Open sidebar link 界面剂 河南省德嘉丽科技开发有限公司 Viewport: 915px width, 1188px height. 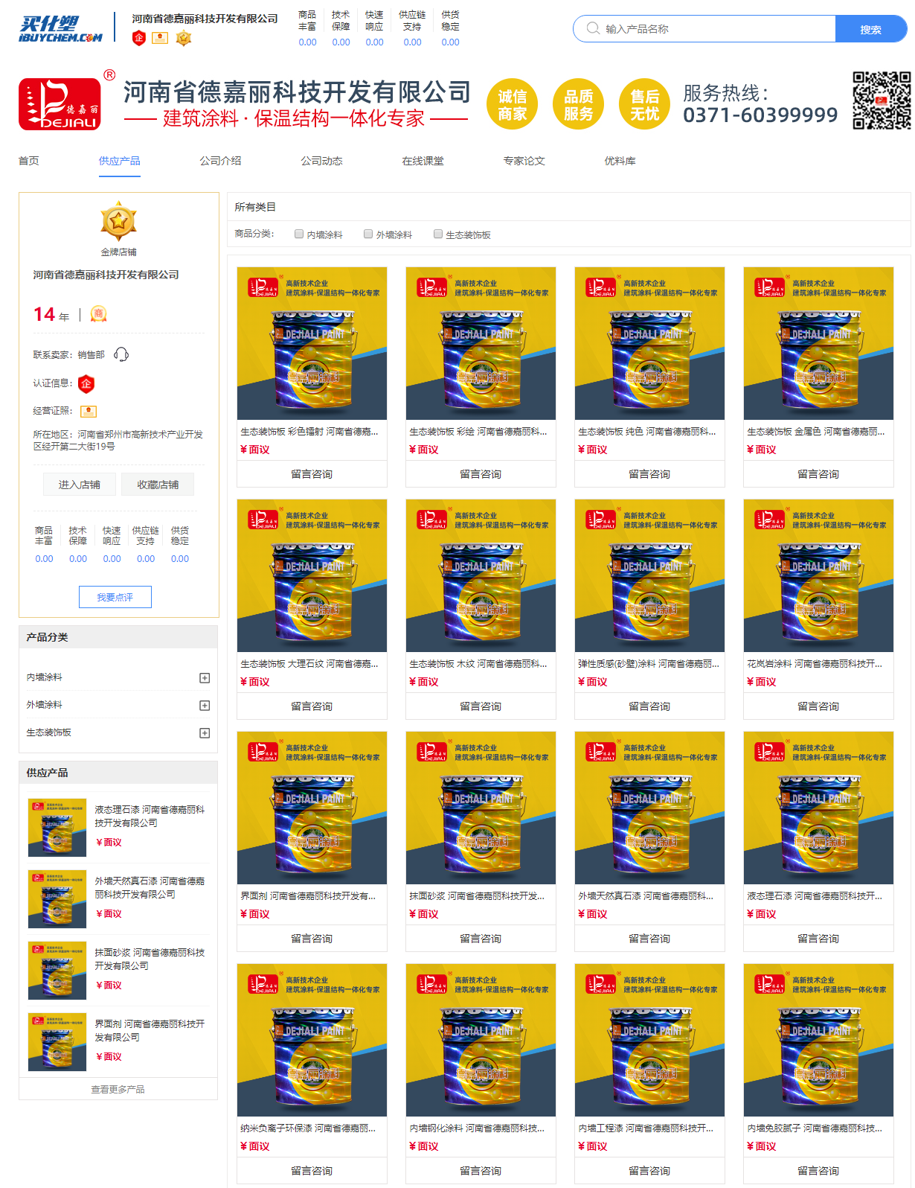pos(150,1030)
